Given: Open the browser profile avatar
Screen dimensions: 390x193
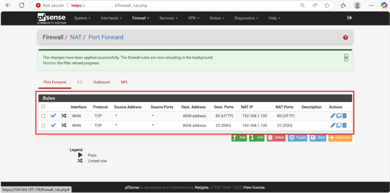Looking at the screenshot, I should coord(357,5).
